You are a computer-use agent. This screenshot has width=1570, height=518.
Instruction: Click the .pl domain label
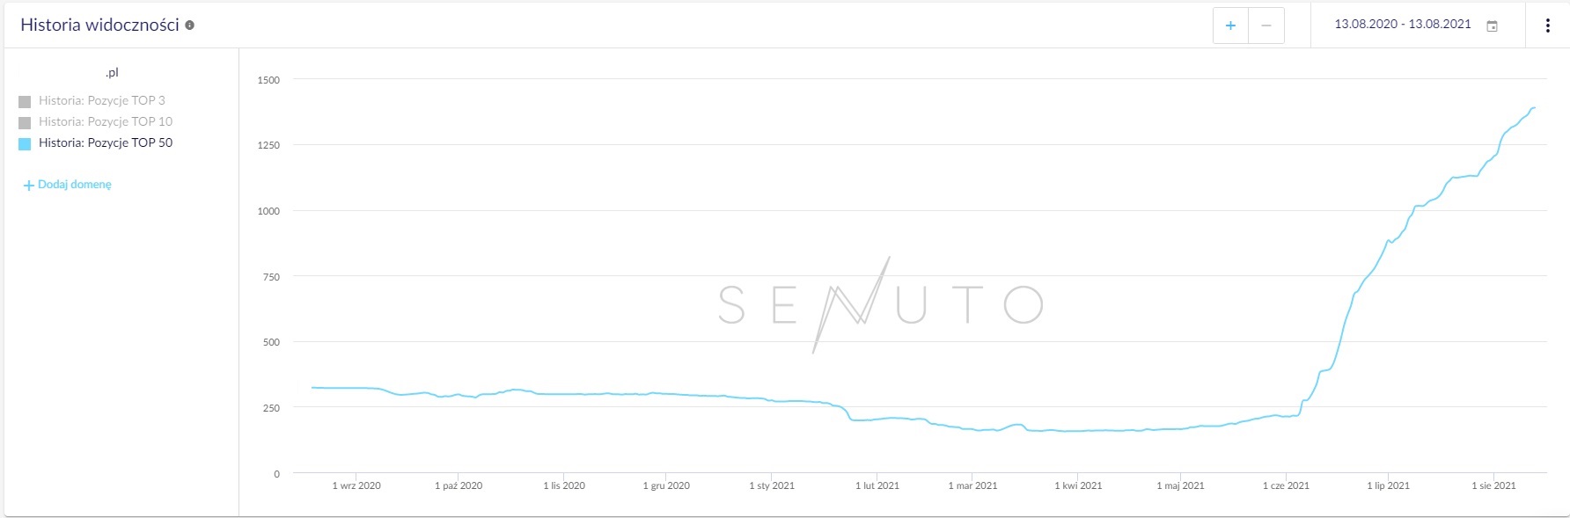click(x=112, y=73)
